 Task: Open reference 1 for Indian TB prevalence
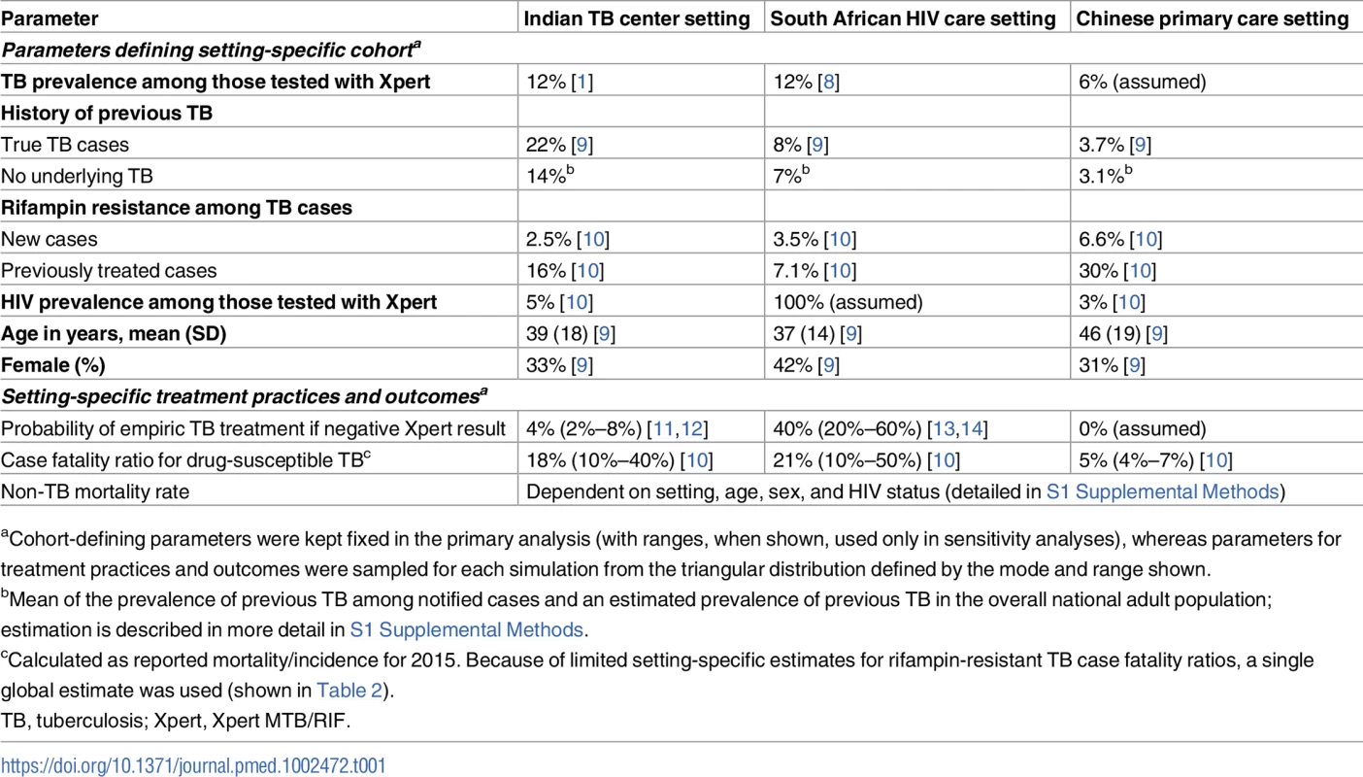[x=581, y=82]
